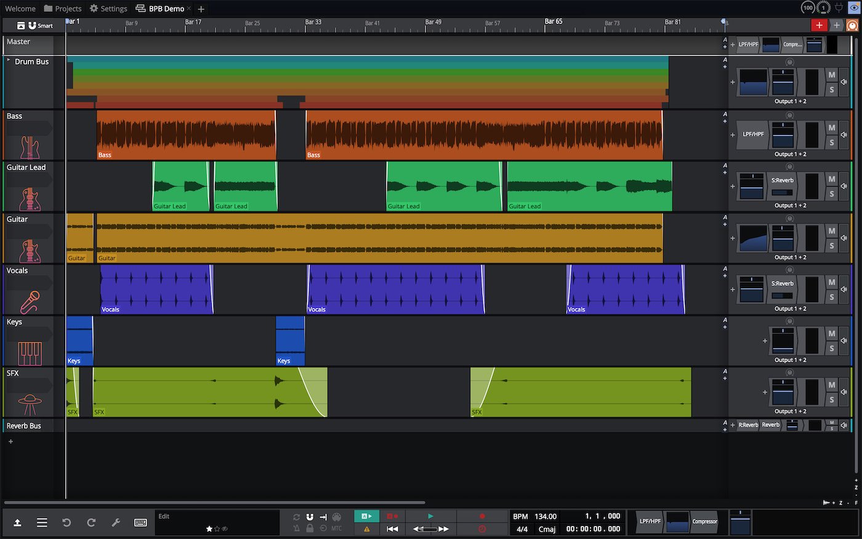Click the plug icon at top right
Screen dimensions: 862x539
(x=839, y=8)
